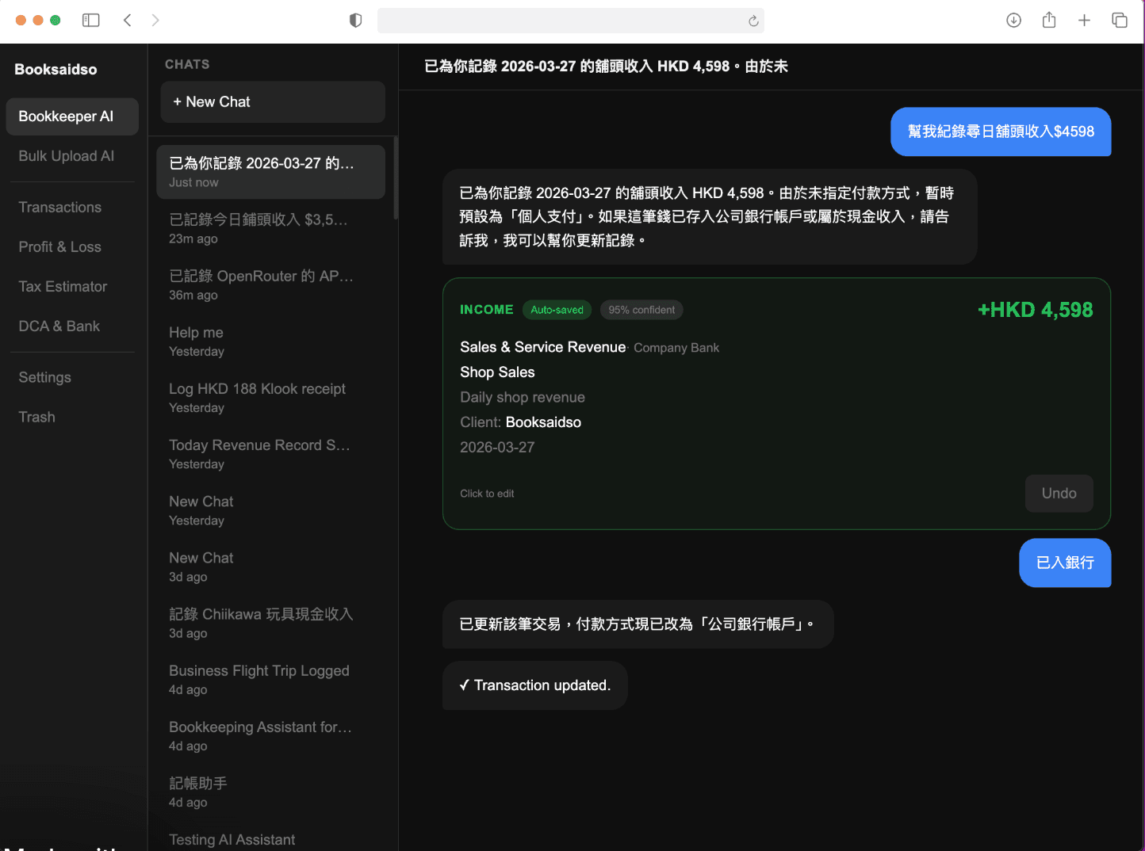
Task: Click the privacy shield icon
Action: tap(356, 21)
